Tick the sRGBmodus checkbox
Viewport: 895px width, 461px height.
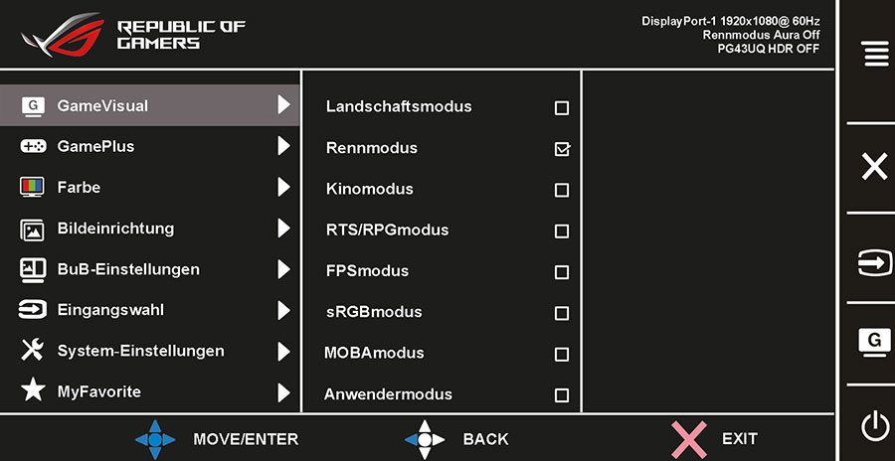point(562,313)
